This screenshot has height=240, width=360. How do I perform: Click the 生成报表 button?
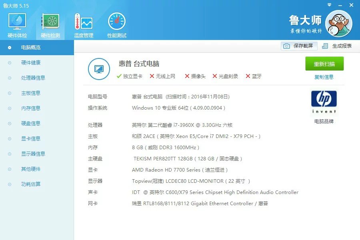[x=337, y=46]
